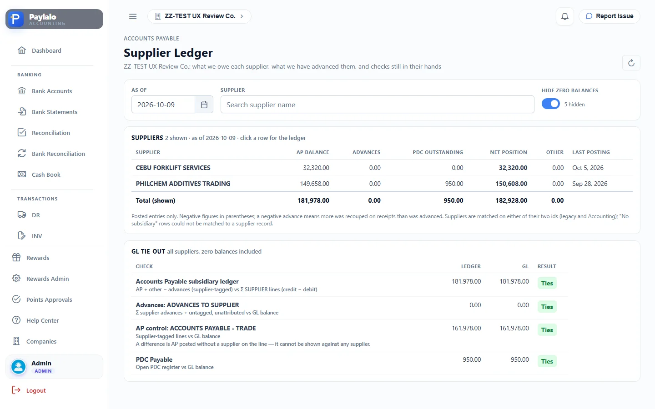655x409 pixels.
Task: Click the 150,608.00 net position value
Action: tap(511, 184)
